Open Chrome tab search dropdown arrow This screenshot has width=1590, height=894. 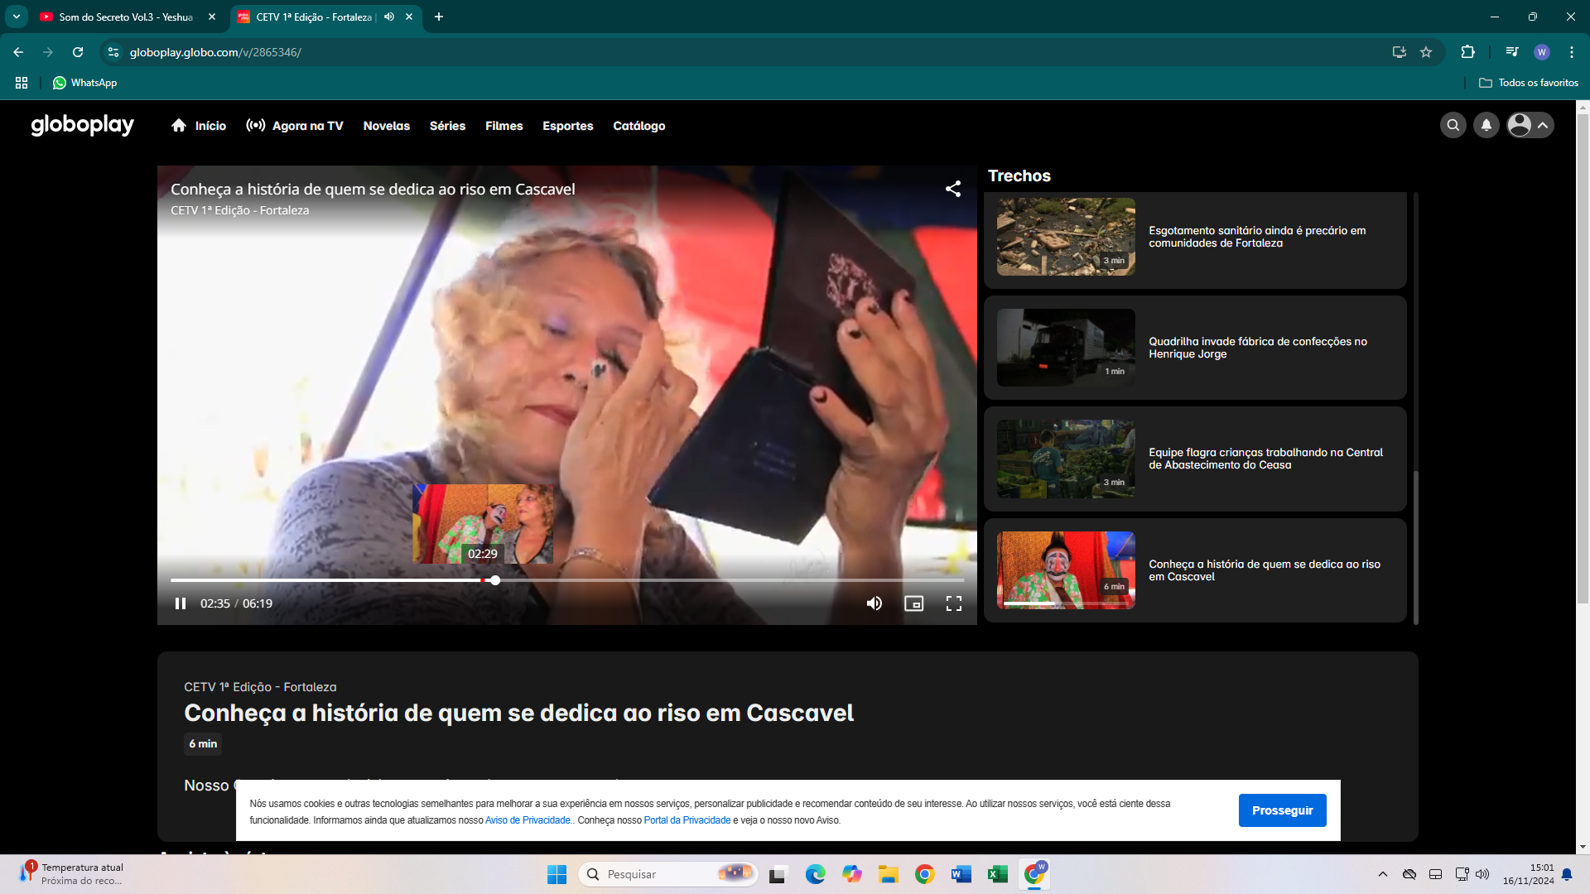(x=17, y=17)
